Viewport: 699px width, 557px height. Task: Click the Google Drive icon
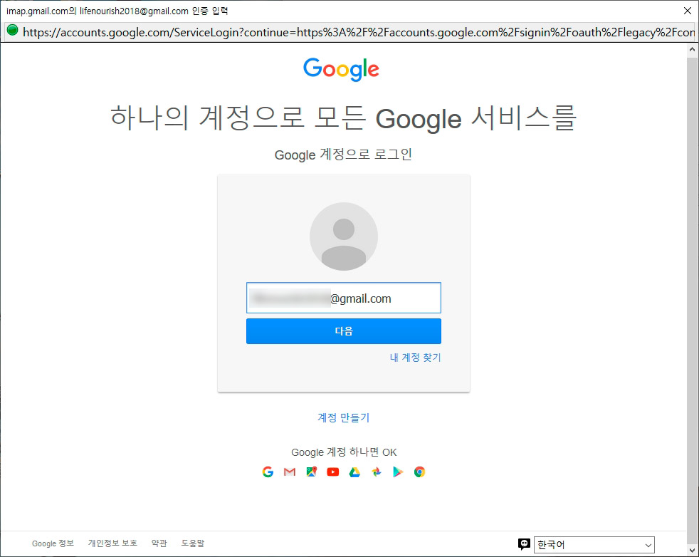click(x=354, y=472)
